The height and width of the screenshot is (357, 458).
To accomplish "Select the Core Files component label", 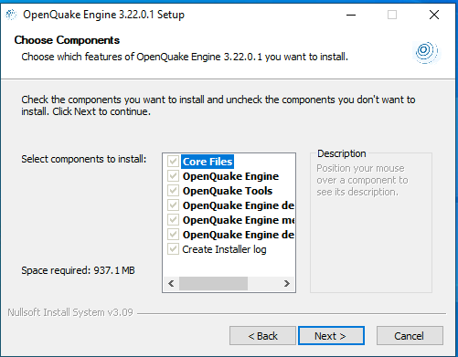I will 208,162.
